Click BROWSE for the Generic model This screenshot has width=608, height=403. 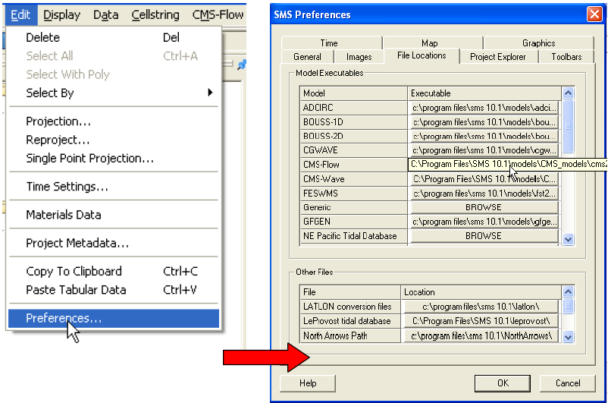(484, 207)
